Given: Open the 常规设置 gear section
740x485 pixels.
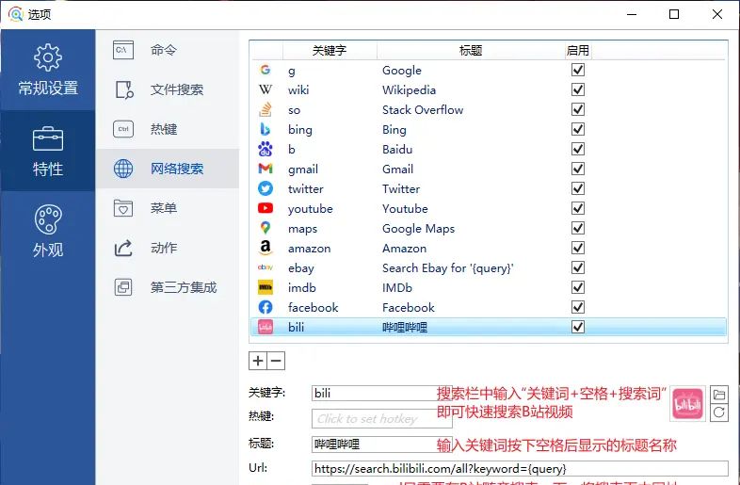Looking at the screenshot, I should click(x=48, y=70).
